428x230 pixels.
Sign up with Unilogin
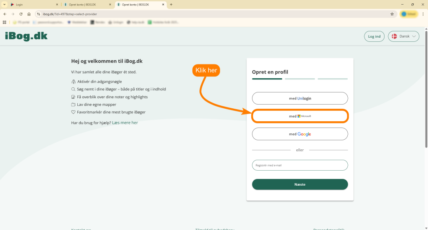[x=300, y=98]
